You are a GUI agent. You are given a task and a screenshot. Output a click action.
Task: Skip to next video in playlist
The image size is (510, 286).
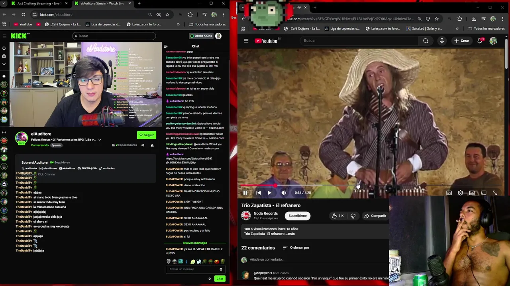[270, 193]
